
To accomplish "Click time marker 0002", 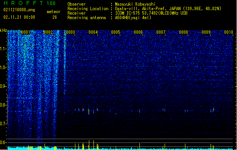I will (48, 32).
